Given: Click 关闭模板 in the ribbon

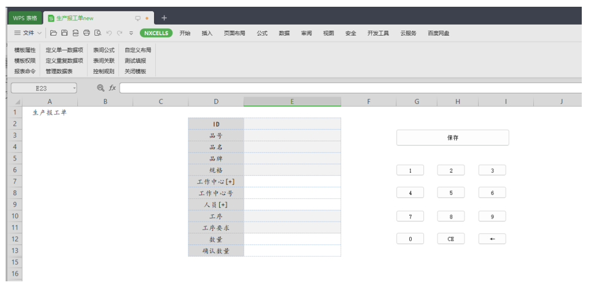Looking at the screenshot, I should coord(136,71).
